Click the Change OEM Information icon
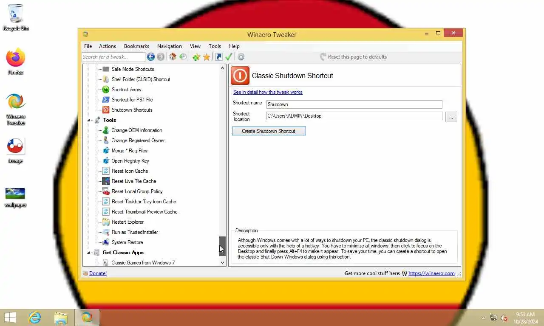This screenshot has width=544, height=326. tap(106, 130)
